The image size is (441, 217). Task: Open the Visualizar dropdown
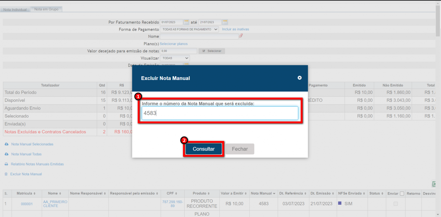(175, 58)
